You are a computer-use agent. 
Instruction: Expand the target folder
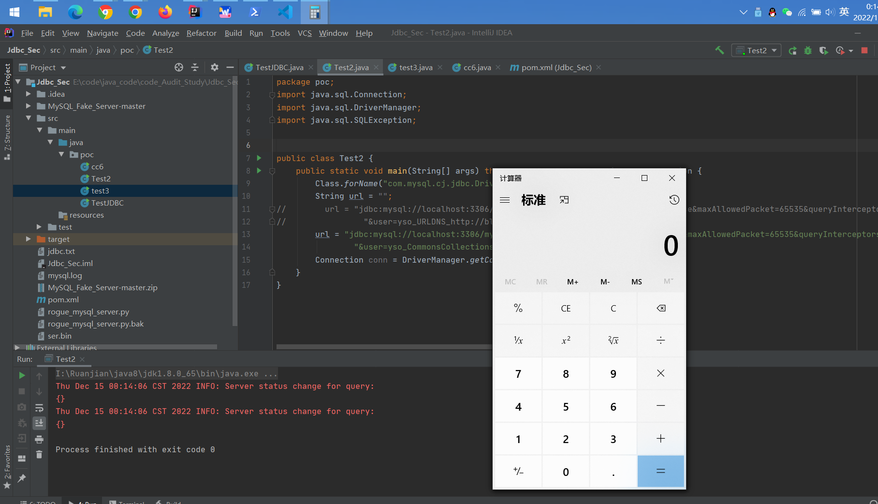coord(29,239)
